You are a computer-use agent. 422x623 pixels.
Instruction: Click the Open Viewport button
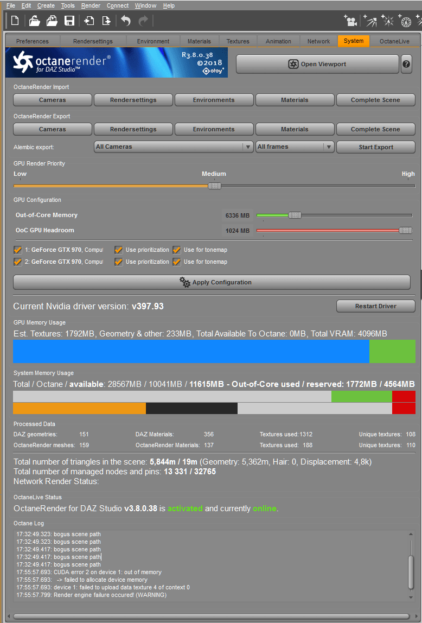tap(317, 64)
